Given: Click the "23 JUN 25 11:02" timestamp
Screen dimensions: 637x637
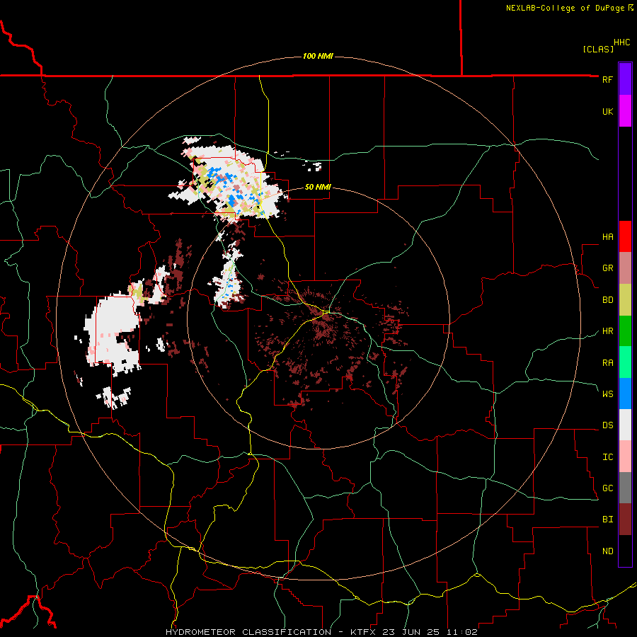Looking at the screenshot, I should [x=432, y=632].
